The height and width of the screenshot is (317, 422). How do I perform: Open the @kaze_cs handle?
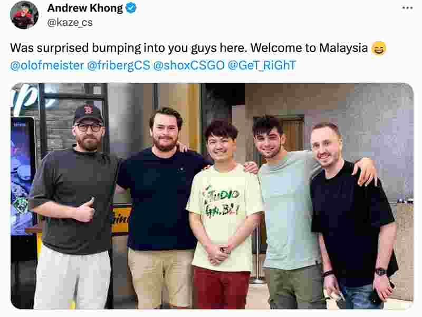70,23
